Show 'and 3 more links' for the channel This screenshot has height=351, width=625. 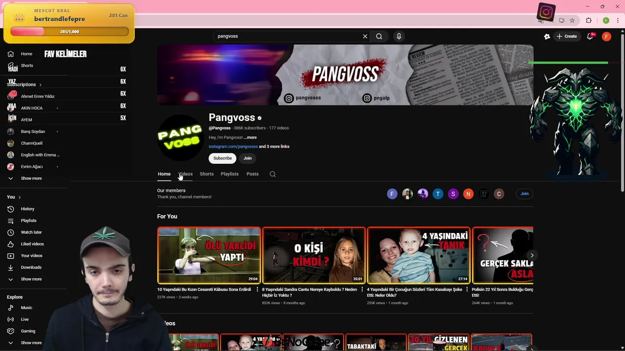(274, 146)
